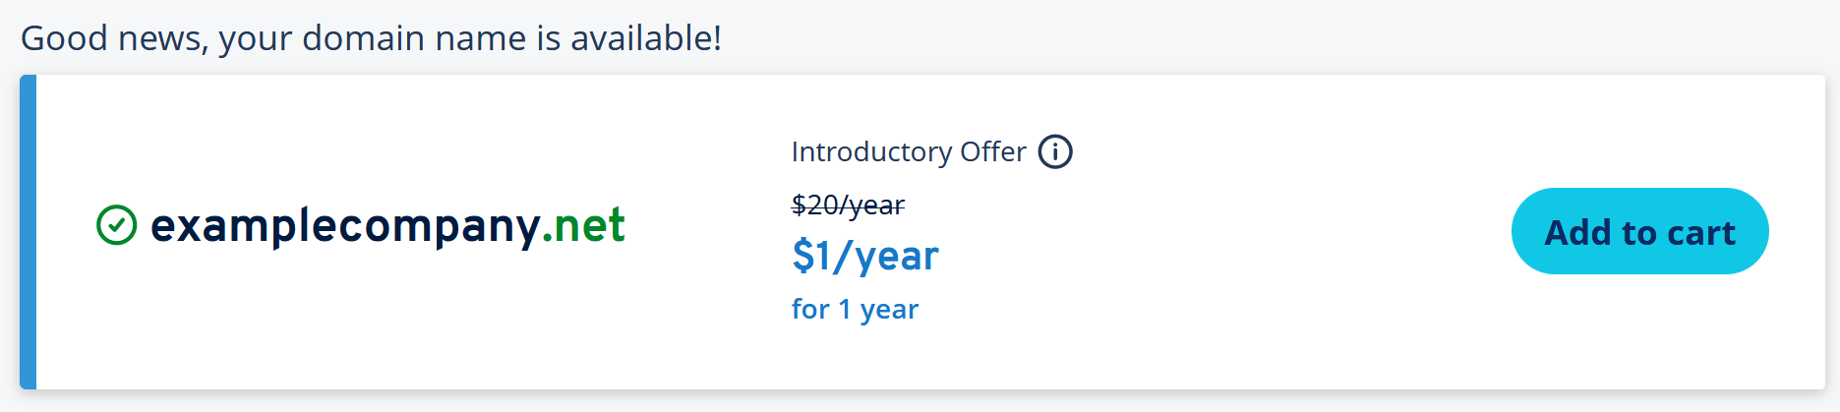Click the info icon beside Introductory Offer

[1055, 152]
